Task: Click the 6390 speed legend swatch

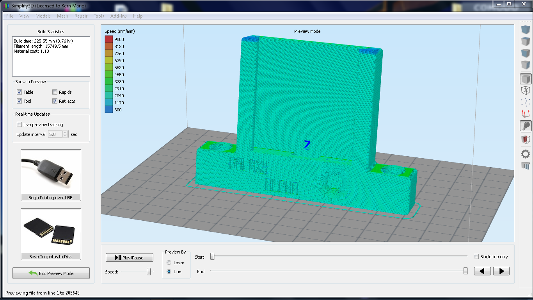Action: (x=108, y=60)
